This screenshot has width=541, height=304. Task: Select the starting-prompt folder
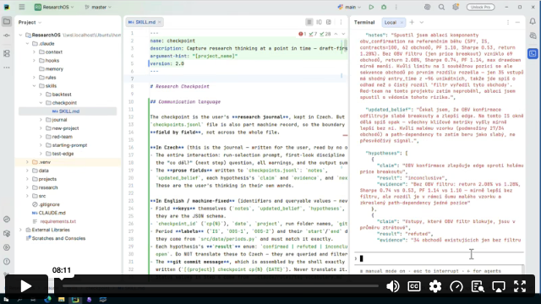[69, 145]
